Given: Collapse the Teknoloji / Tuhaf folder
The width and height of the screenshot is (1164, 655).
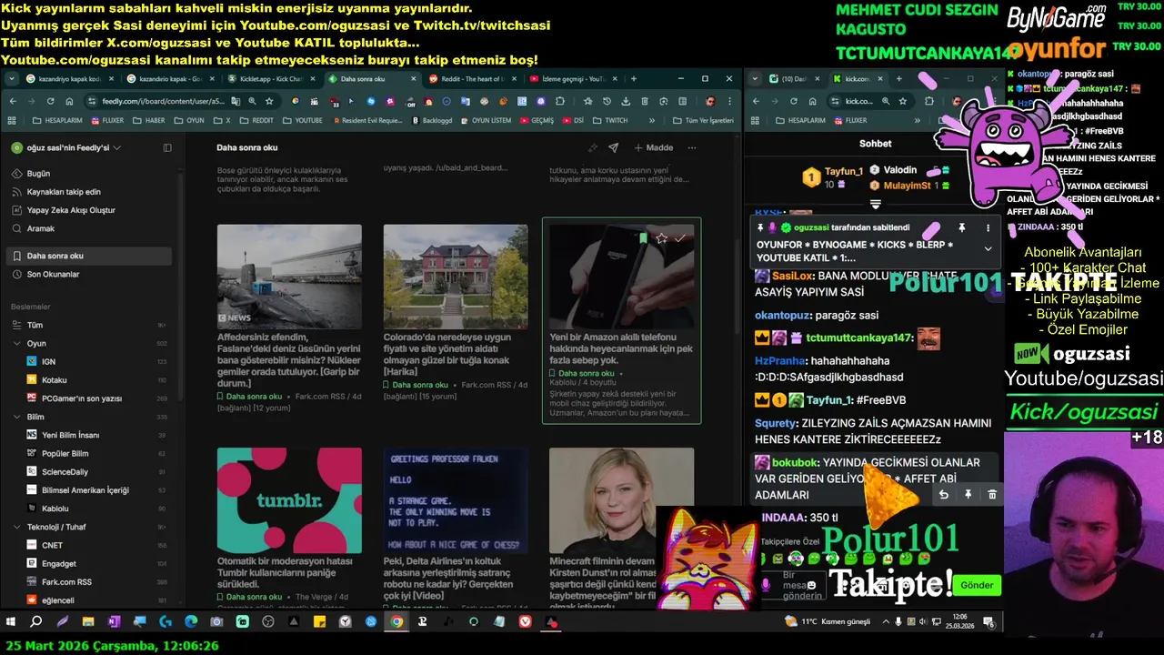Looking at the screenshot, I should (x=17, y=527).
